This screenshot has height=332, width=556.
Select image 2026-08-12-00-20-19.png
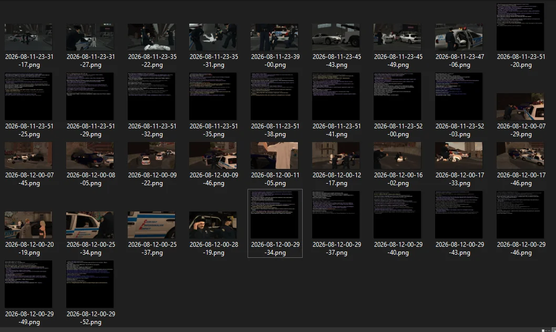[28, 225]
